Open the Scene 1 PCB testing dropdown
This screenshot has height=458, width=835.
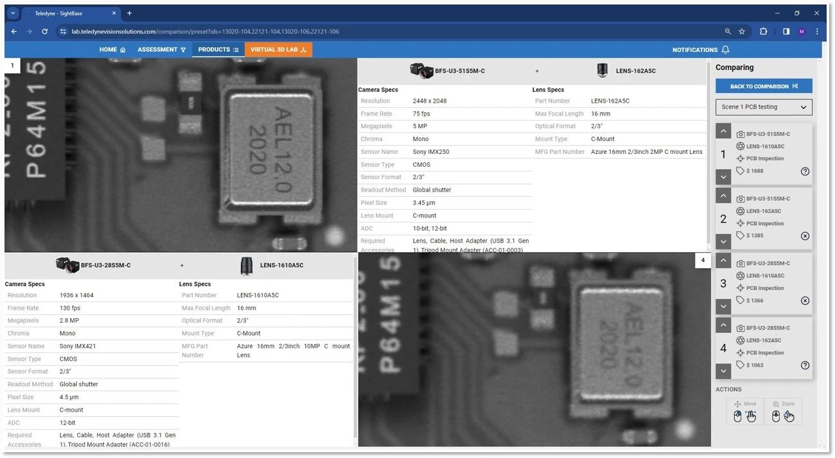pyautogui.click(x=764, y=107)
